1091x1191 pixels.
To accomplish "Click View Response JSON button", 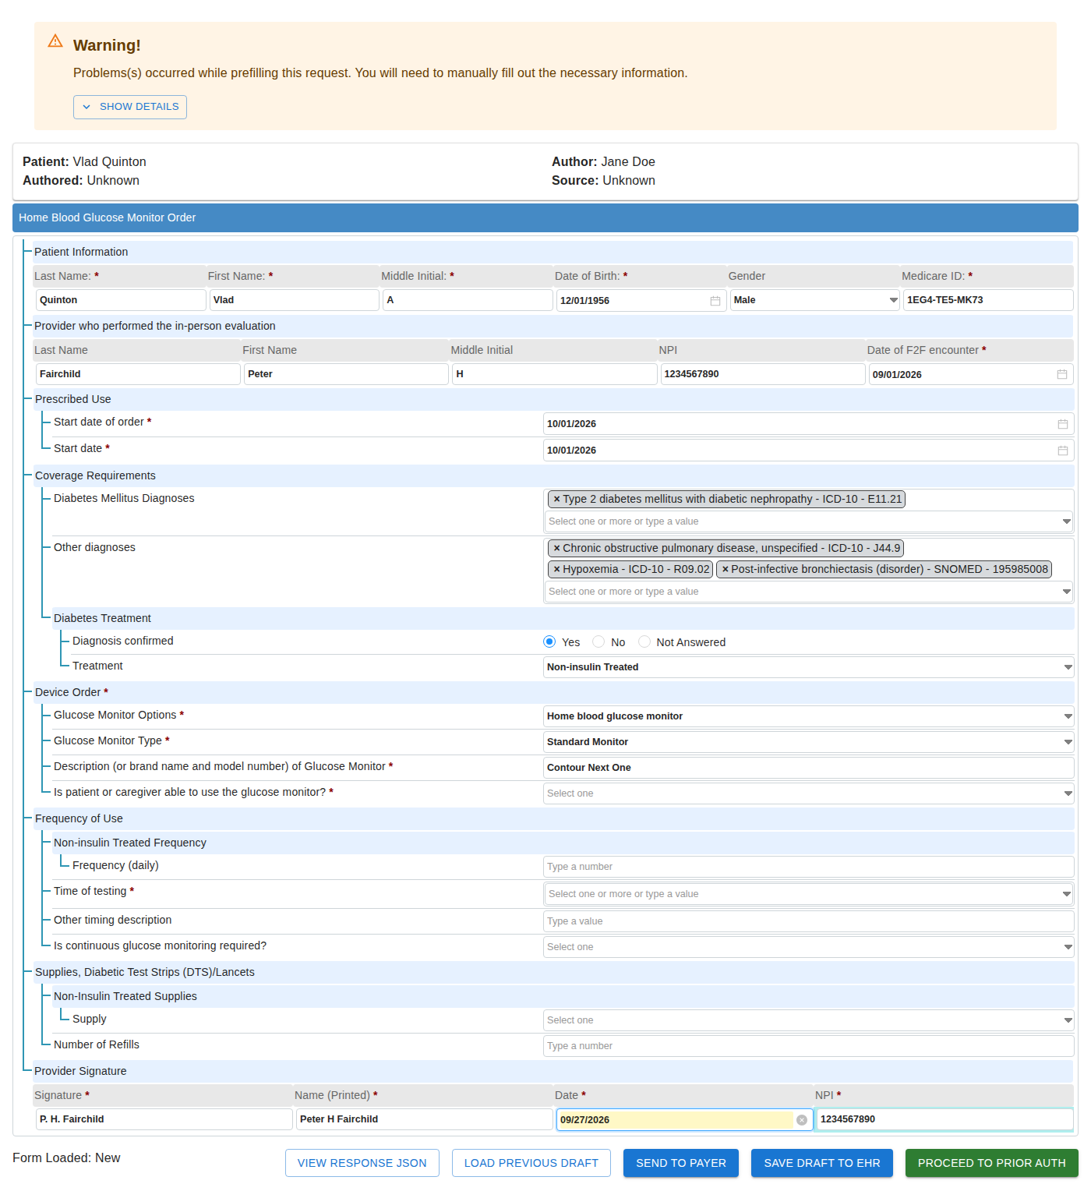I will pos(362,1163).
